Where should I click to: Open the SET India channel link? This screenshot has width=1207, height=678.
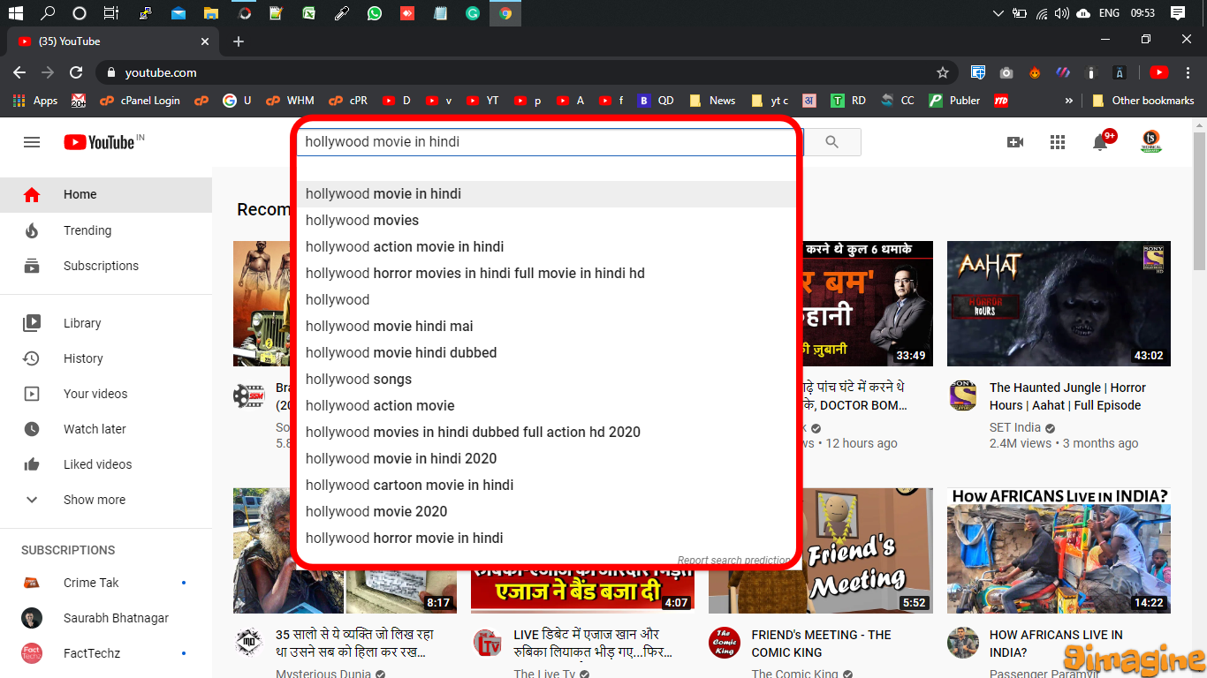point(1014,426)
